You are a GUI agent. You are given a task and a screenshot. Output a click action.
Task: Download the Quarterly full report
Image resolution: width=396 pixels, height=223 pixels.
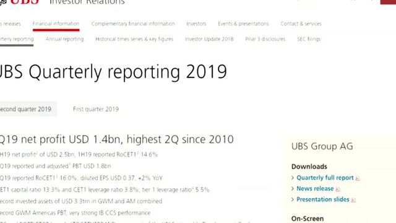tap(325, 178)
